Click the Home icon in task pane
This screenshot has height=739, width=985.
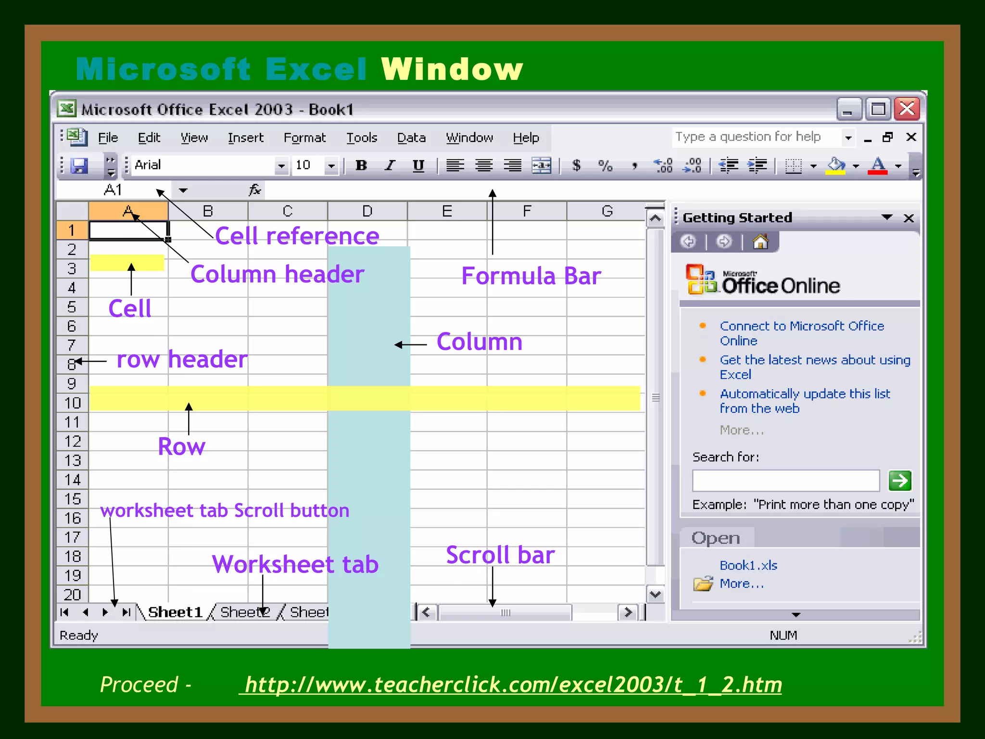coord(760,242)
